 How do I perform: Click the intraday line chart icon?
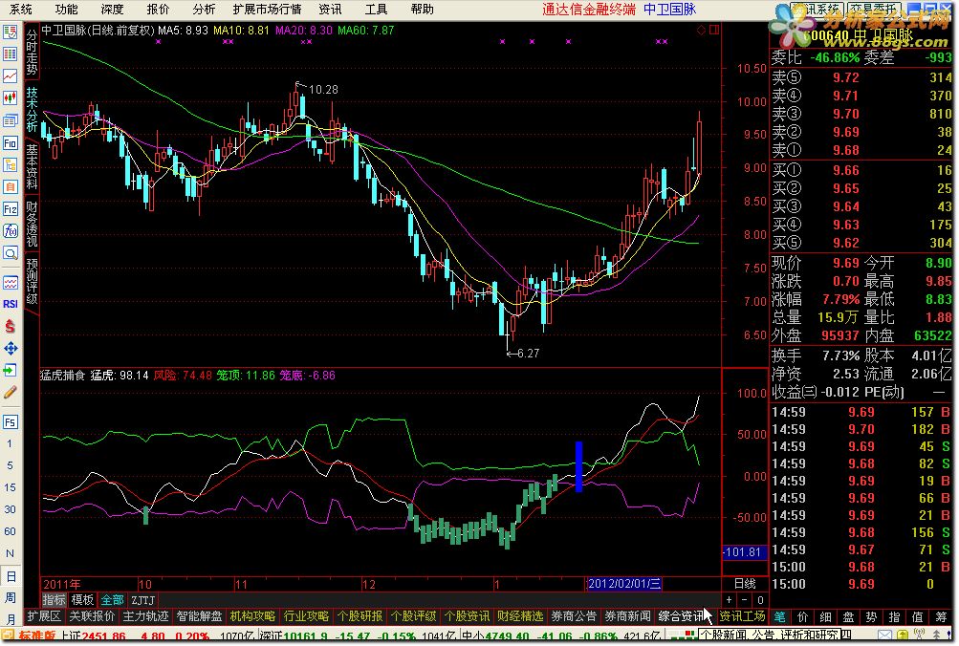point(11,75)
